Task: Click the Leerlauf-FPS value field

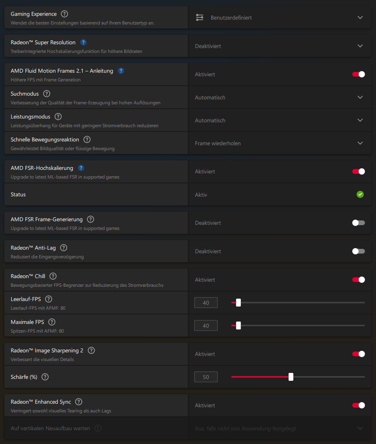Action: click(206, 303)
